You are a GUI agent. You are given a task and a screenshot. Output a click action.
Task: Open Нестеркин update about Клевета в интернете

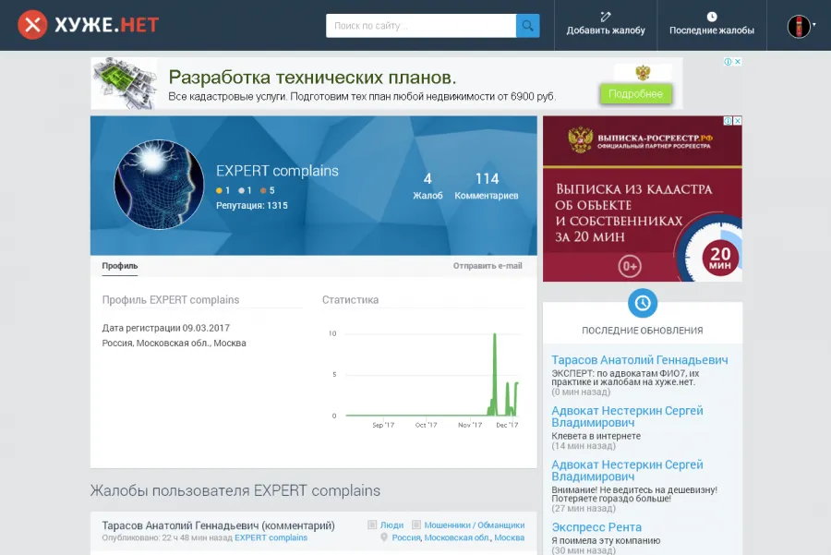(627, 416)
